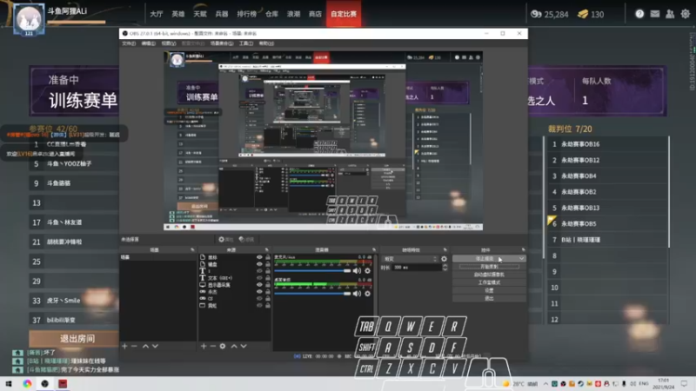Increase the transition duration stepper
Screen dimensions: 696x391
[x=445, y=266]
